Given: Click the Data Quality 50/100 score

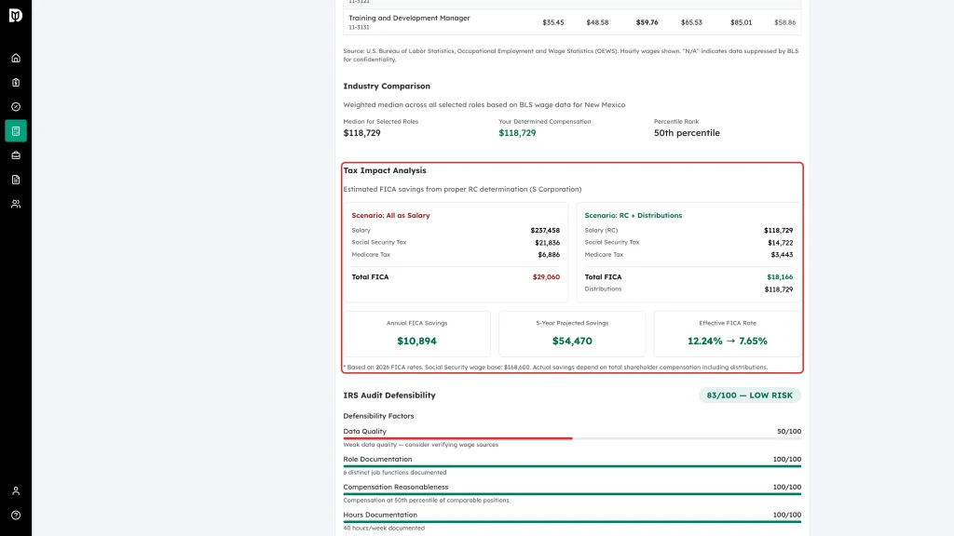Looking at the screenshot, I should 788,432.
